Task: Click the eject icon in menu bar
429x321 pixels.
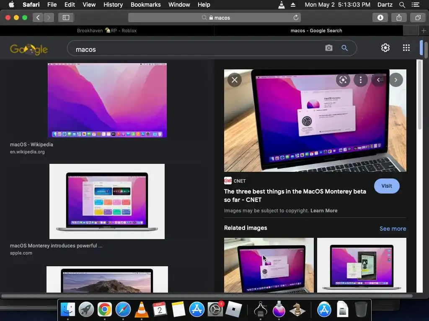Action: tap(293, 5)
